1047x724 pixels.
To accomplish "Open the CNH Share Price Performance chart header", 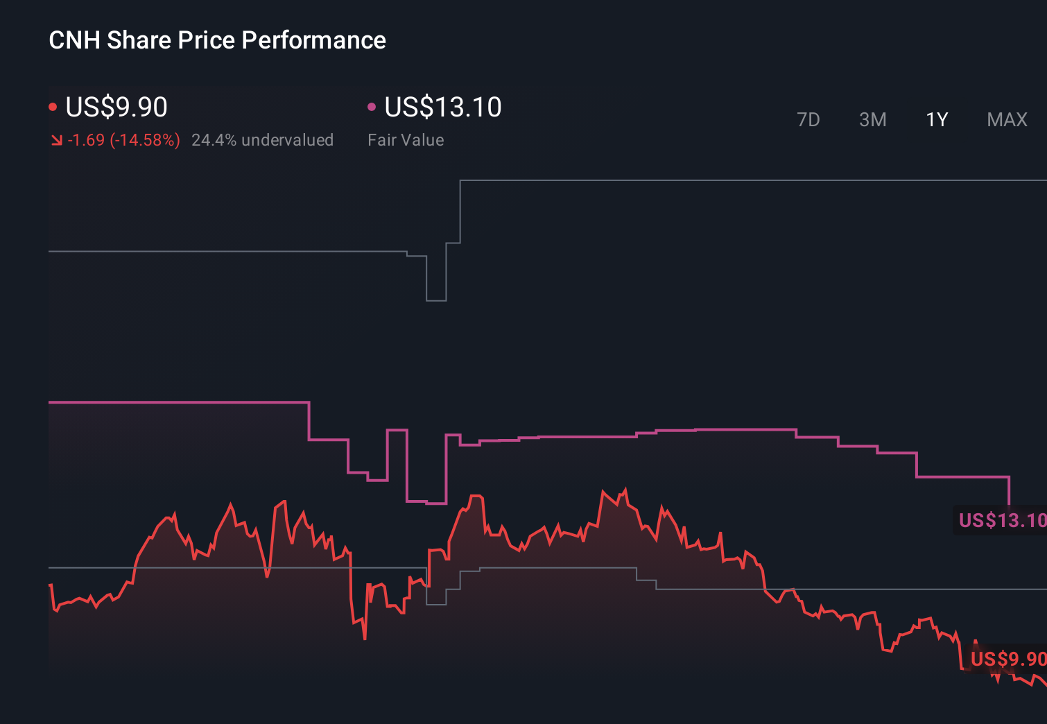I will point(217,40).
